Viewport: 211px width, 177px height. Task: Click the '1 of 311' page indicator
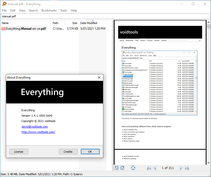(x=168, y=168)
